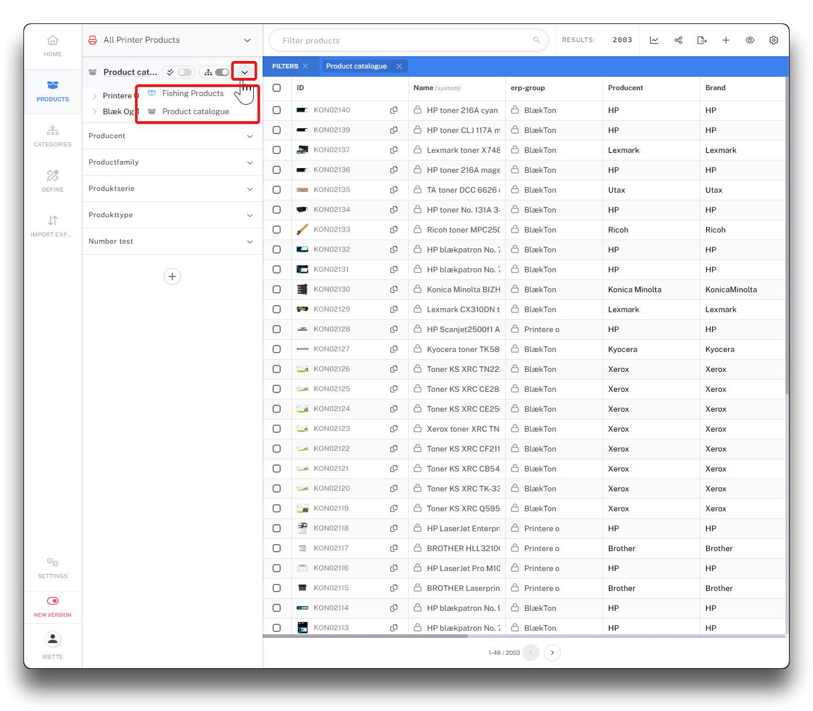The width and height of the screenshot is (813, 711).
Task: Toggle the eye visibility icon
Action: pos(750,40)
